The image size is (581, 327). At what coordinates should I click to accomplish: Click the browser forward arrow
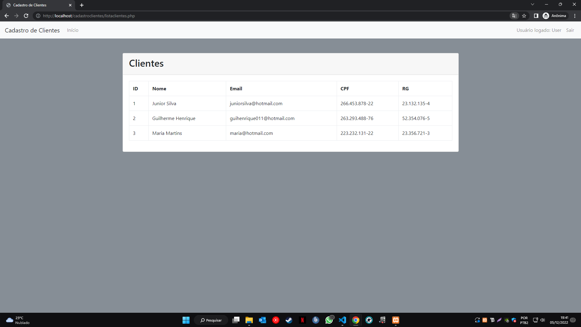pyautogui.click(x=16, y=16)
